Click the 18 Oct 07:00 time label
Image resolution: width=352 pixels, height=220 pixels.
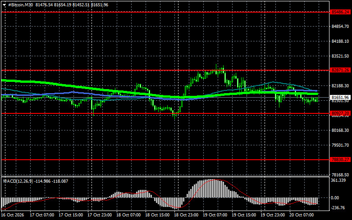[128, 215]
